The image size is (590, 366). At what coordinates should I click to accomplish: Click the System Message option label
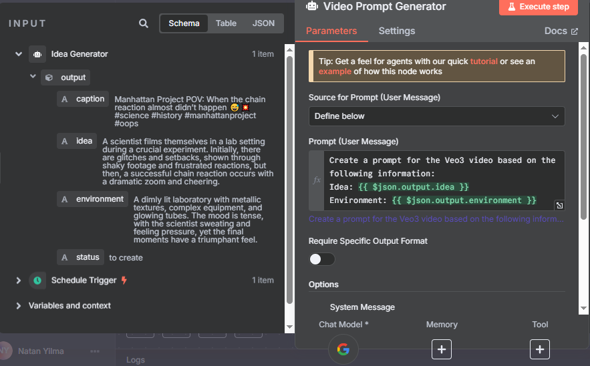point(362,307)
